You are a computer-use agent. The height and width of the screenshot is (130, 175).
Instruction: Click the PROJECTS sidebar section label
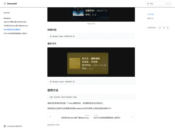point(7,18)
